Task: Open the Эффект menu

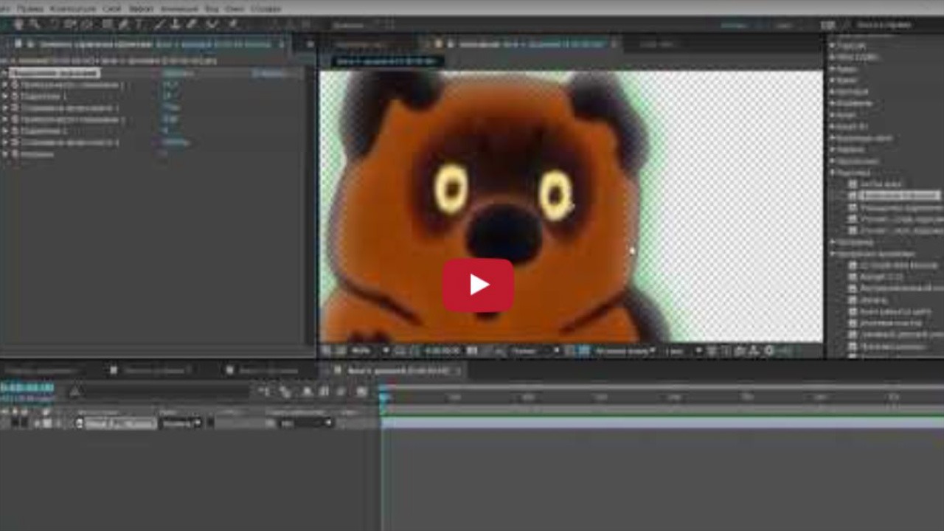Action: click(x=142, y=8)
